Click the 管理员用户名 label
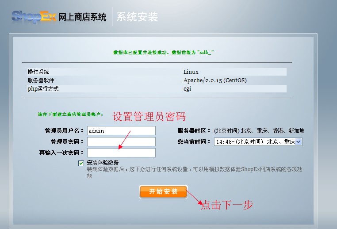This screenshot has width=337, height=229. point(64,130)
